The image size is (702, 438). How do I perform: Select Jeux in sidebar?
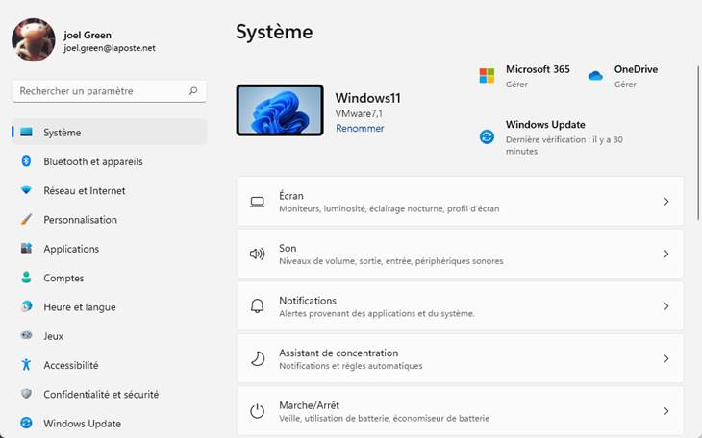click(x=110, y=335)
